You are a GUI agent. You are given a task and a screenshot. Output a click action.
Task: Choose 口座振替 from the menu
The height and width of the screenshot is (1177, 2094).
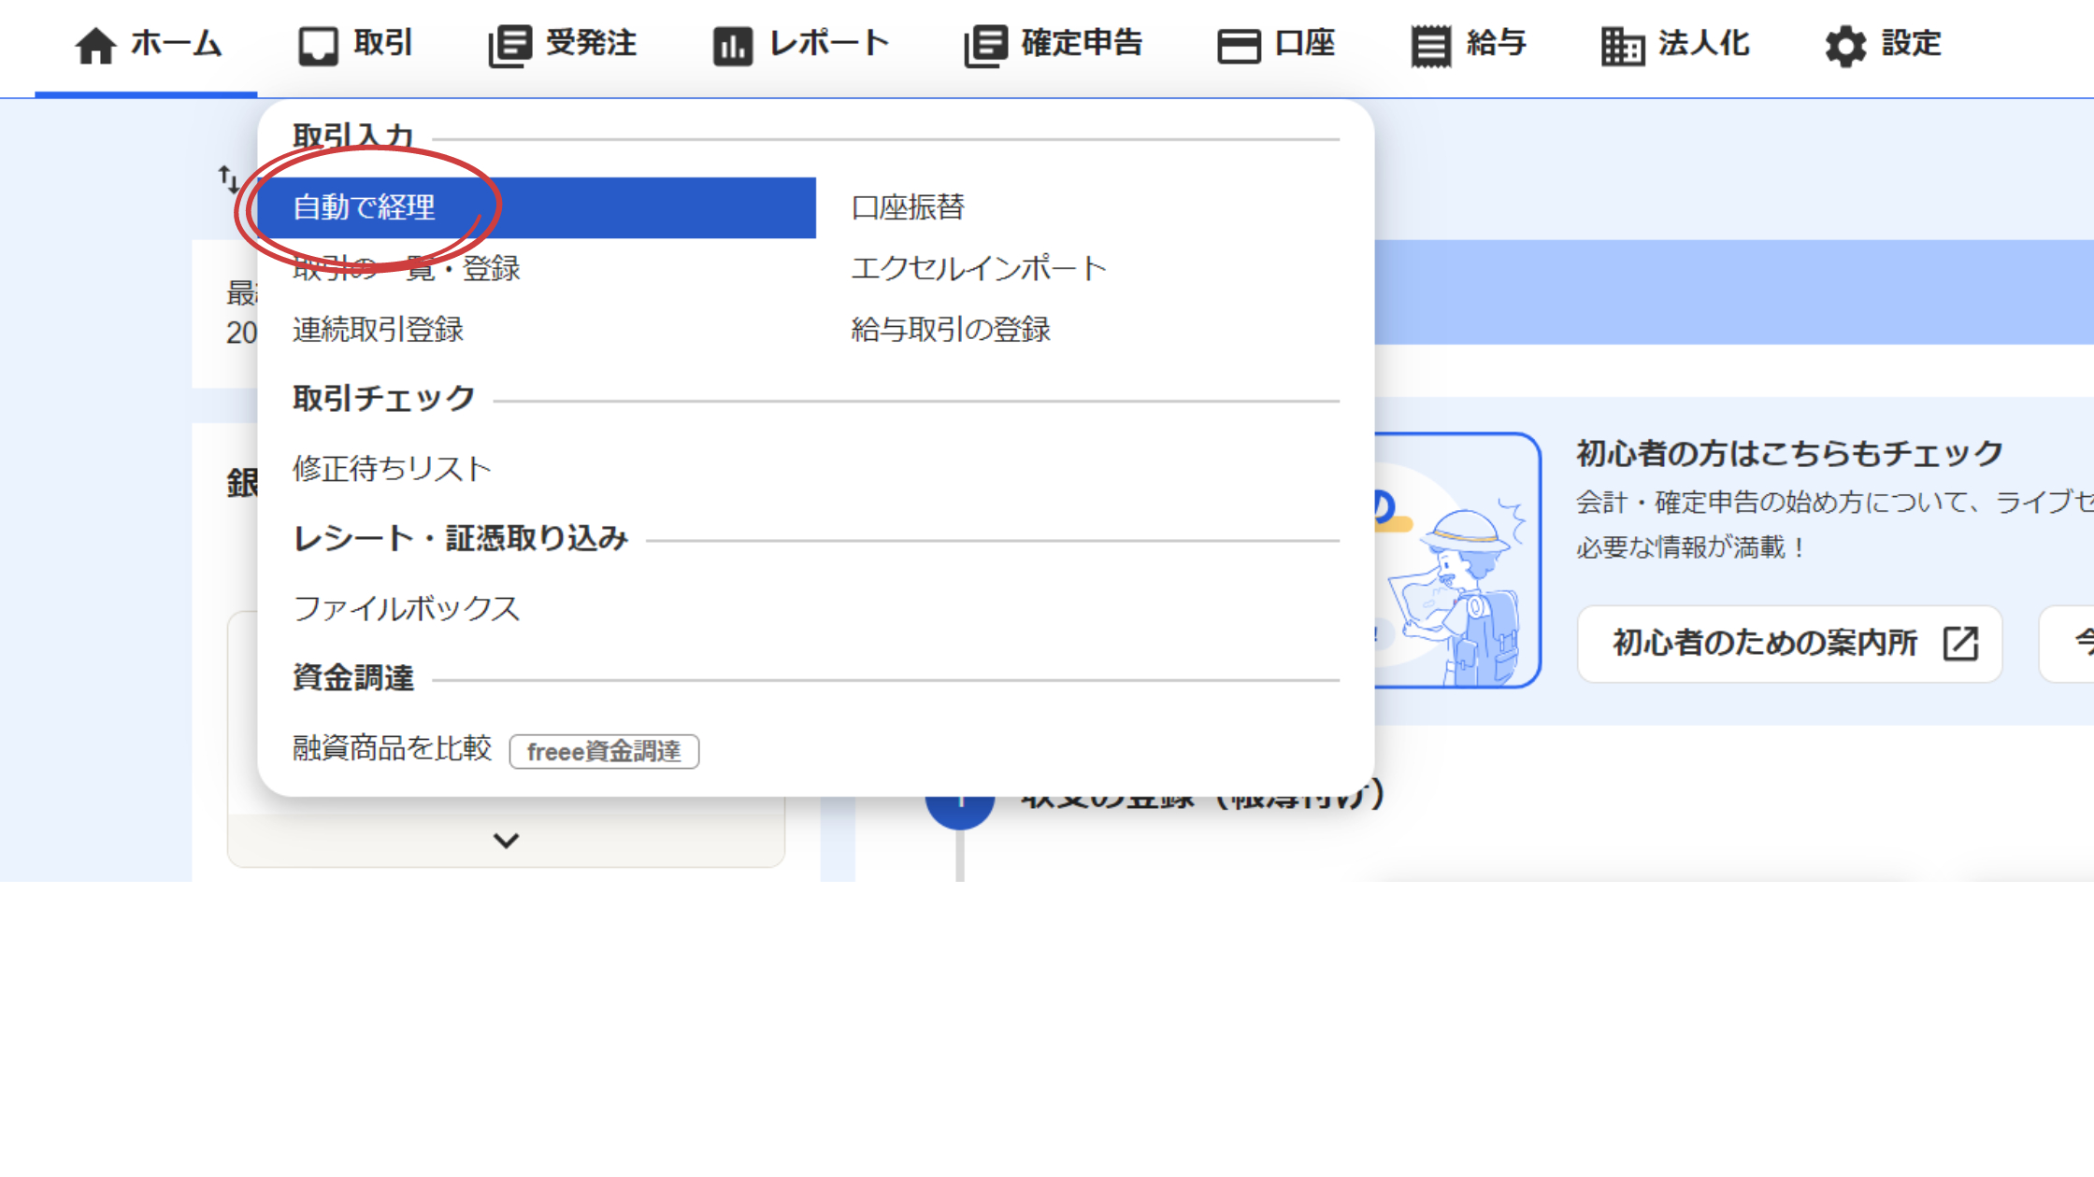pos(908,207)
